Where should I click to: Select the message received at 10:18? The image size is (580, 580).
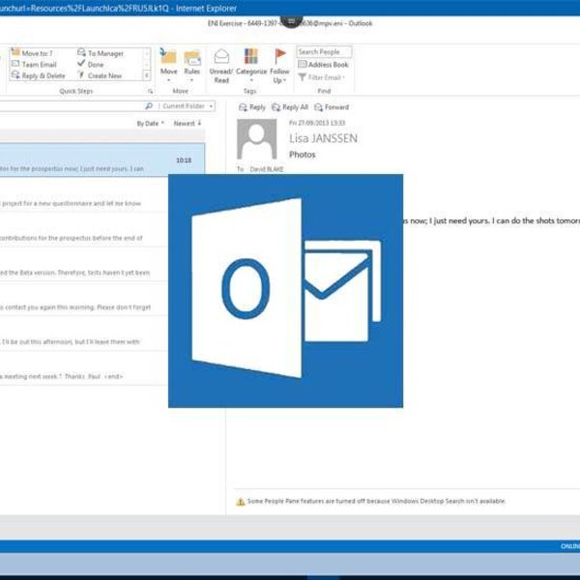point(102,159)
